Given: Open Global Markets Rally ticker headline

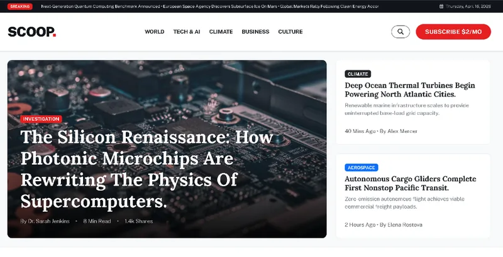Looking at the screenshot, I should point(329,6).
